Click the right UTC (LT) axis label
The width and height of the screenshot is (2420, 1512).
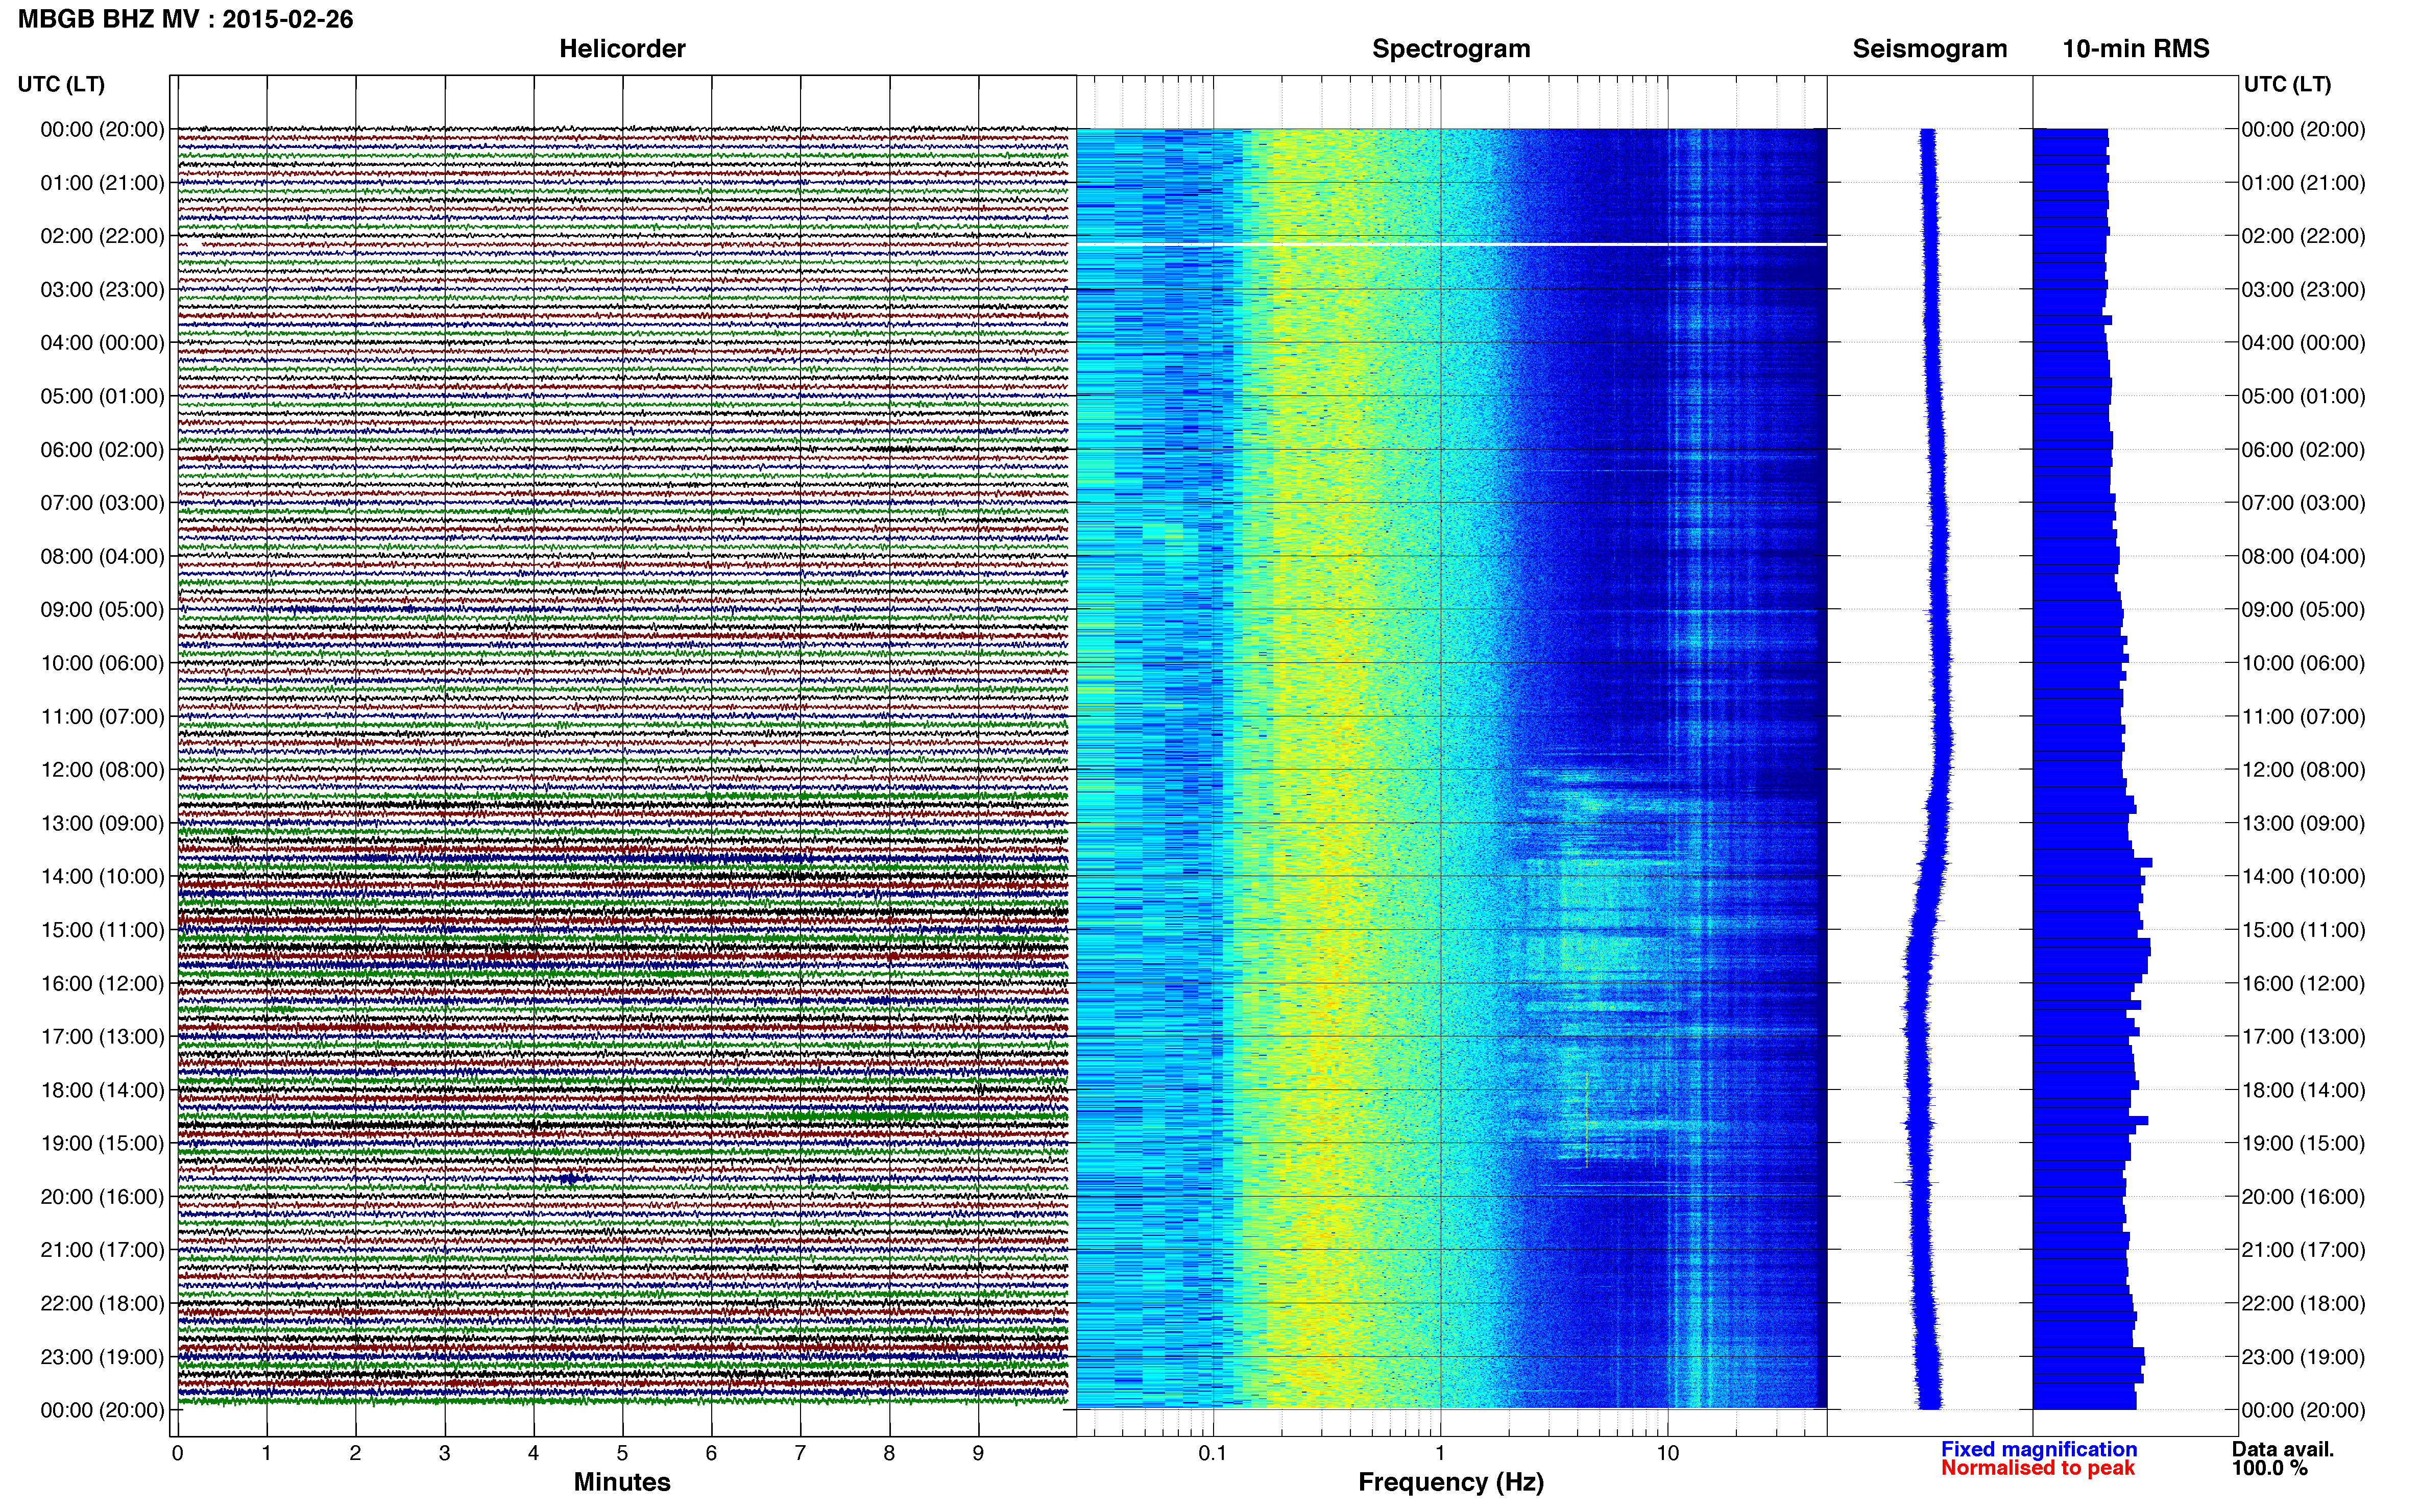click(2287, 84)
